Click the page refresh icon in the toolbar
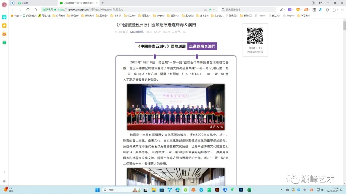The height and width of the screenshot is (194, 346). [x=28, y=10]
